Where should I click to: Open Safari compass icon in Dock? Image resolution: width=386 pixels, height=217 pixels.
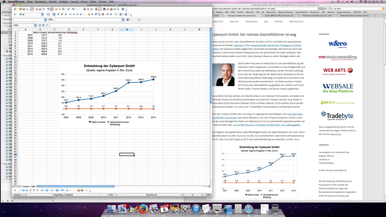[x=249, y=209]
